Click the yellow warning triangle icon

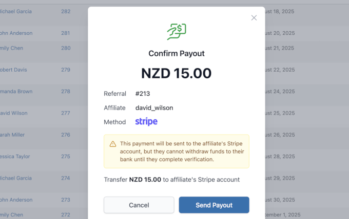point(113,144)
